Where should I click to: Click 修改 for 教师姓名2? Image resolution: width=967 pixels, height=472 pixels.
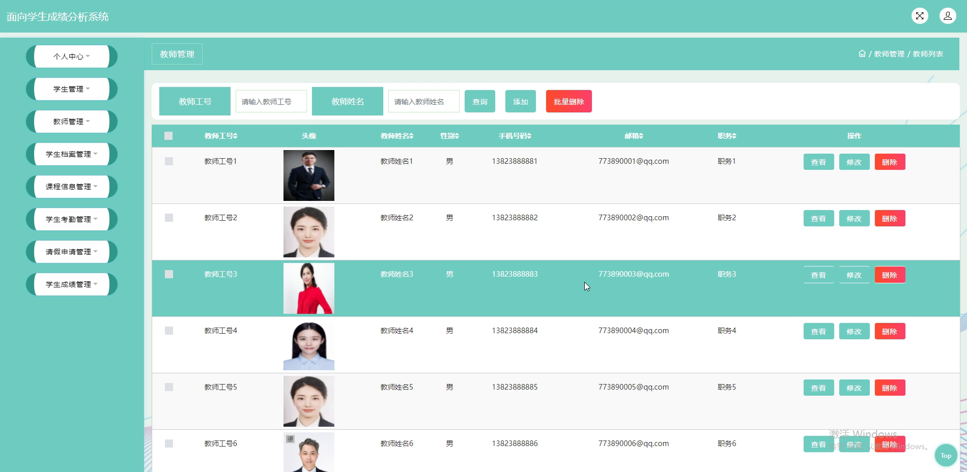click(x=854, y=218)
